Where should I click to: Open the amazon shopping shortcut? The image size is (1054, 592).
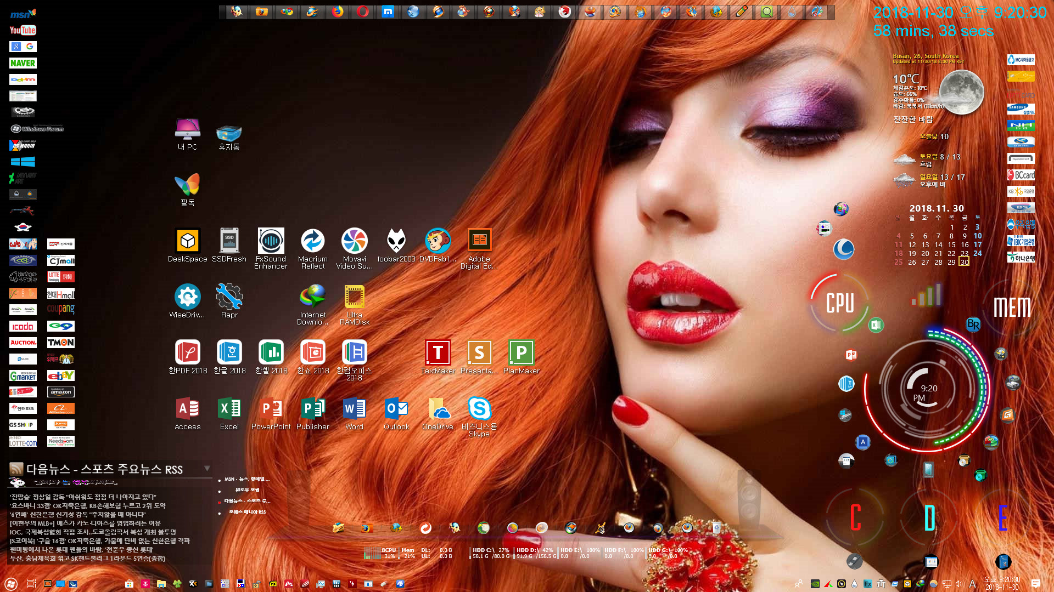tap(60, 392)
